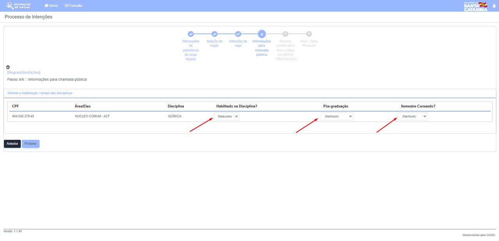Image resolution: width=499 pixels, height=241 pixels.
Task: Click the user profile icon
Action: click(494, 6)
